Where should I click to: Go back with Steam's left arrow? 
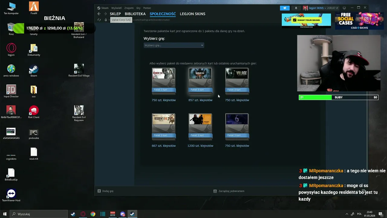coord(99,14)
